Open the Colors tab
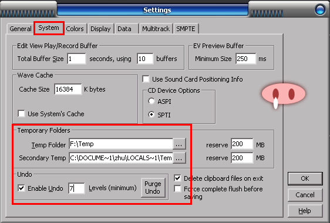Screen dimensions: 330x223 tap(75, 29)
